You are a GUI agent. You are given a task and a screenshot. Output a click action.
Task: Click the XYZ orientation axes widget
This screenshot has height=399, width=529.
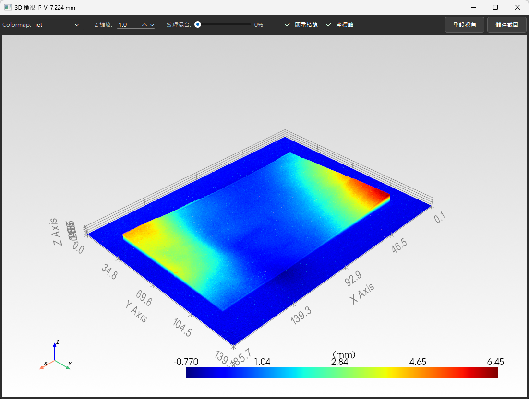[56, 356]
